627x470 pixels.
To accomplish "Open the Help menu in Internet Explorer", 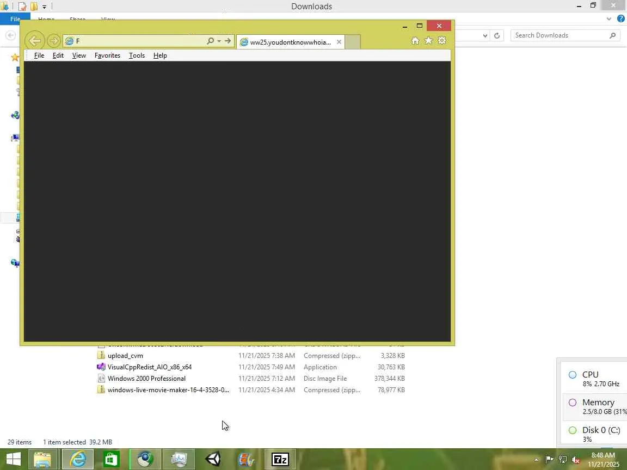I will (x=160, y=55).
